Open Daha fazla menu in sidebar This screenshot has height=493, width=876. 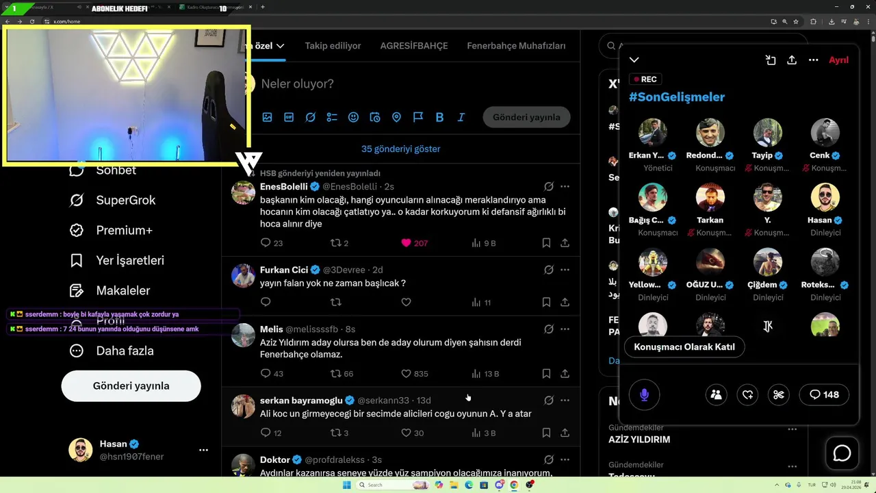[112, 351]
